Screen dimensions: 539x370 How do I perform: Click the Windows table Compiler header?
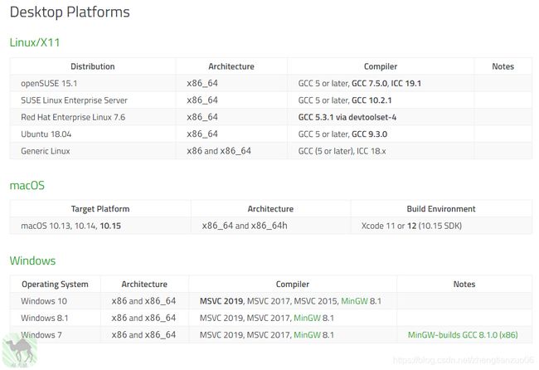[x=293, y=285]
